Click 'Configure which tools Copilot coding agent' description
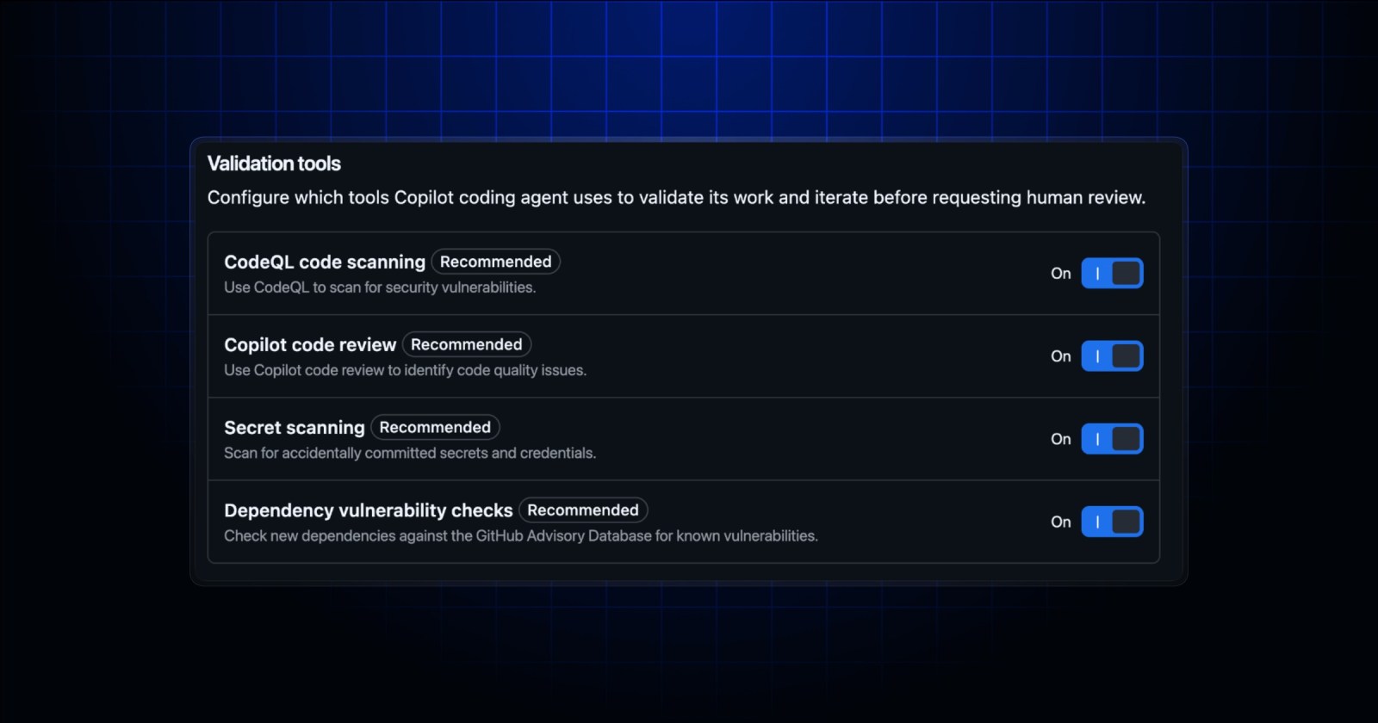The height and width of the screenshot is (723, 1378). 676,197
